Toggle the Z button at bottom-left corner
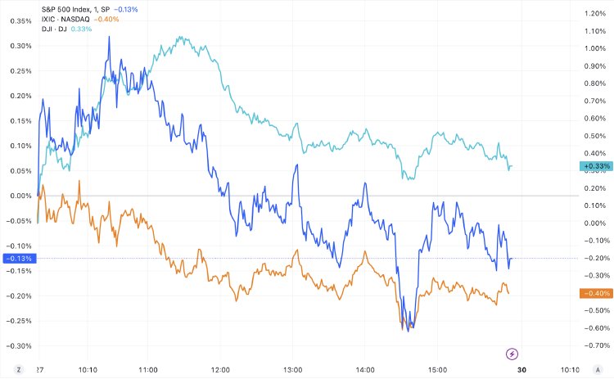The image size is (614, 379). coord(18,370)
